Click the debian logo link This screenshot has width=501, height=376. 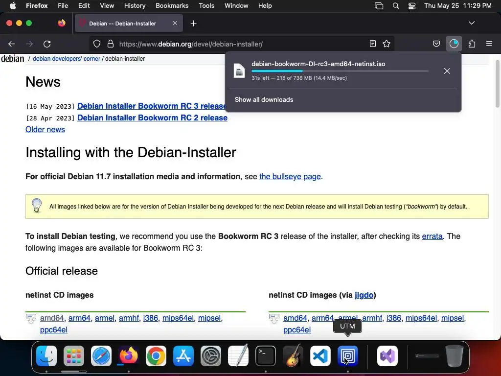point(12,59)
